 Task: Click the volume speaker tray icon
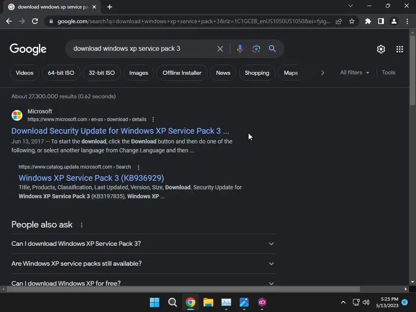366,302
